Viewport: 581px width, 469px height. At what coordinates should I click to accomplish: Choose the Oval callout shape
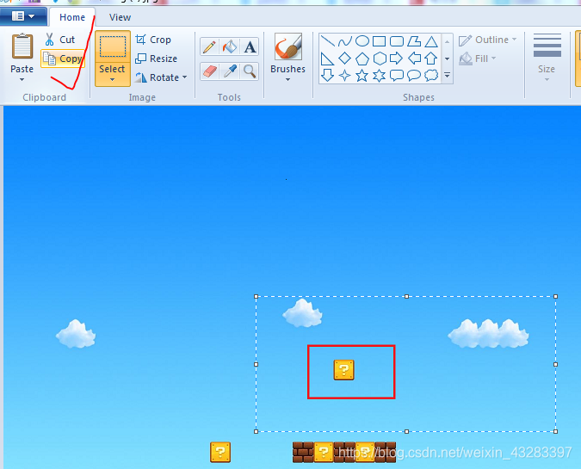point(414,75)
